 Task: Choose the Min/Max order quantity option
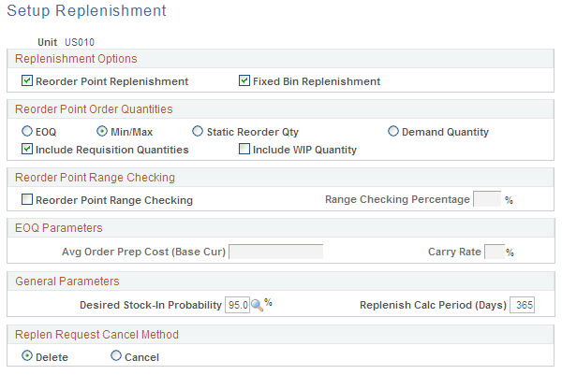click(102, 132)
